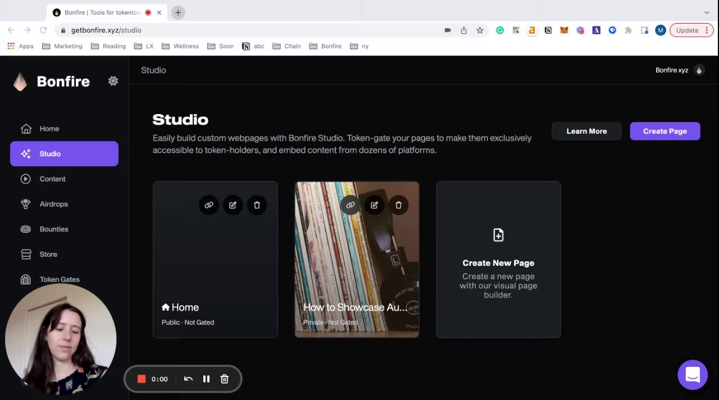The image size is (719, 400).
Task: Open the chat support widget
Action: coord(693,375)
